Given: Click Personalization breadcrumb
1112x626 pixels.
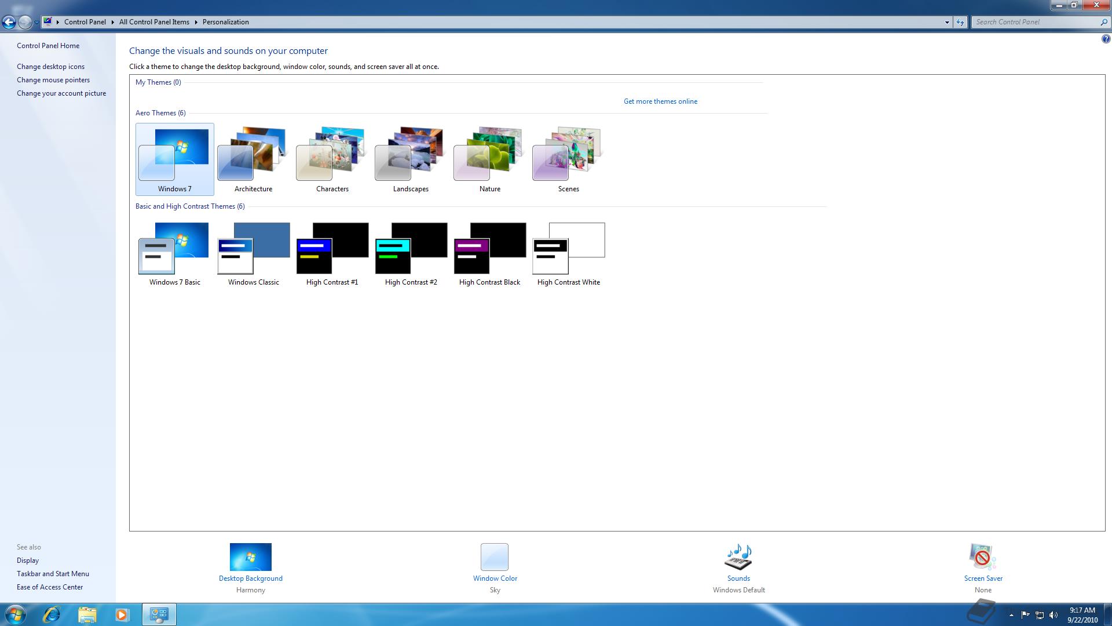Looking at the screenshot, I should tap(226, 22).
